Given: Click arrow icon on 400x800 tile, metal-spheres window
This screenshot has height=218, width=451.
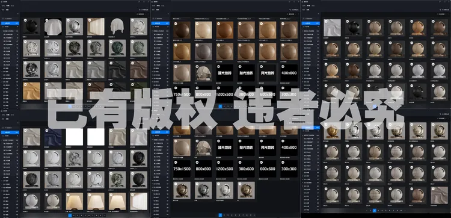Looking at the screenshot, I should click(283, 141).
